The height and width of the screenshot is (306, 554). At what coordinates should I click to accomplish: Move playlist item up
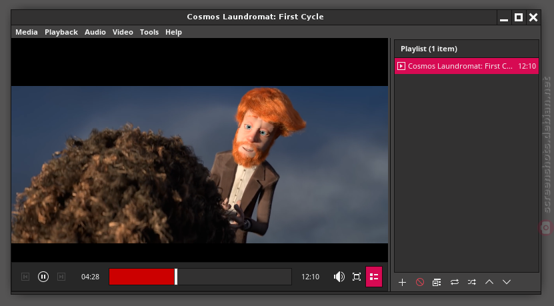[489, 282]
